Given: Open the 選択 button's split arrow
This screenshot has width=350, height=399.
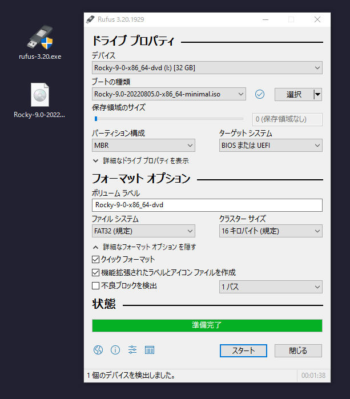Looking at the screenshot, I should point(317,94).
